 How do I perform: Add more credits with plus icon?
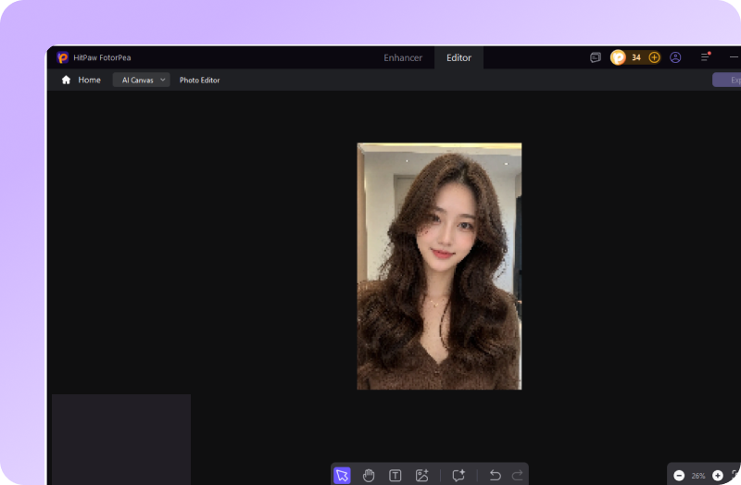[x=654, y=57]
